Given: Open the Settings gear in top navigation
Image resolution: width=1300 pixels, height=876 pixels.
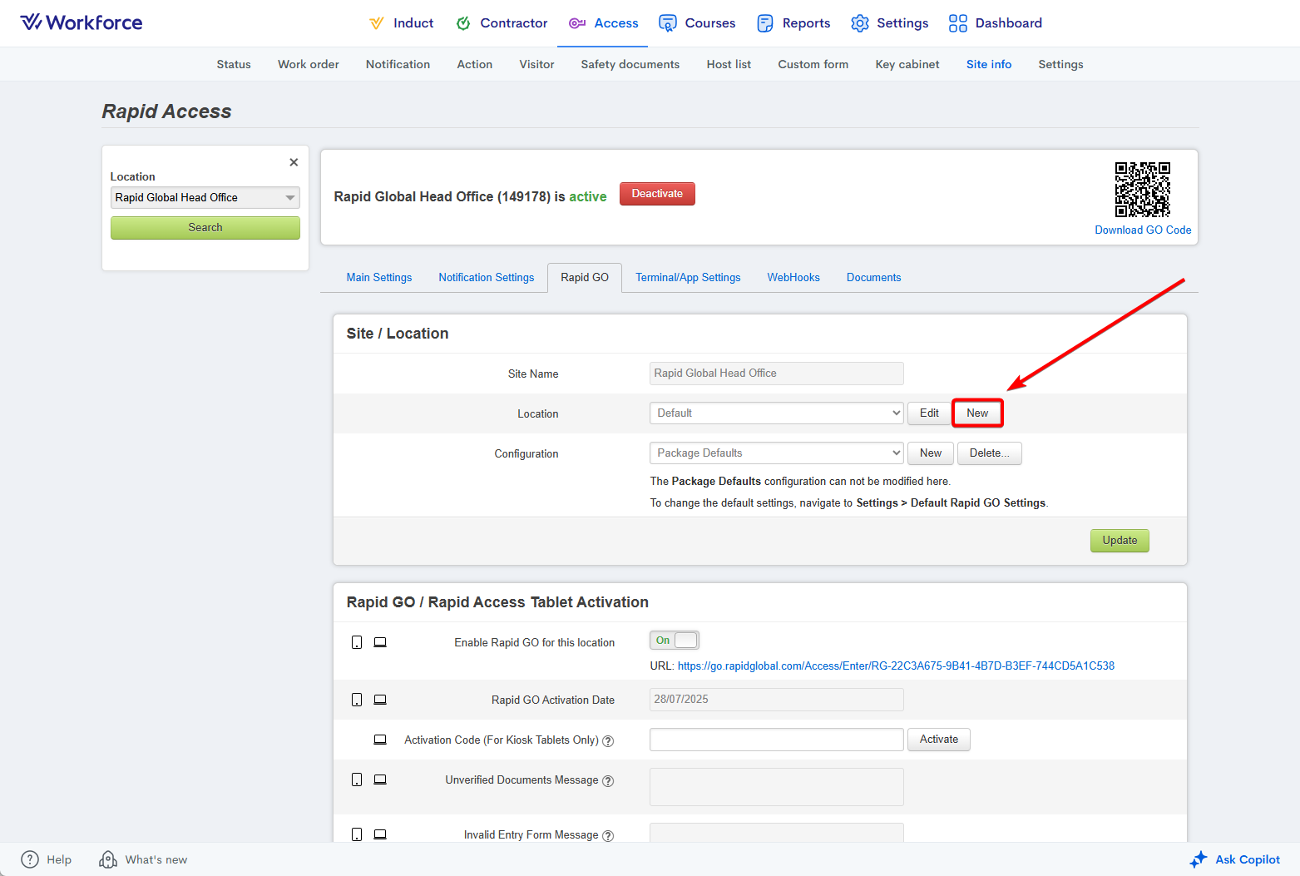Looking at the screenshot, I should [859, 23].
